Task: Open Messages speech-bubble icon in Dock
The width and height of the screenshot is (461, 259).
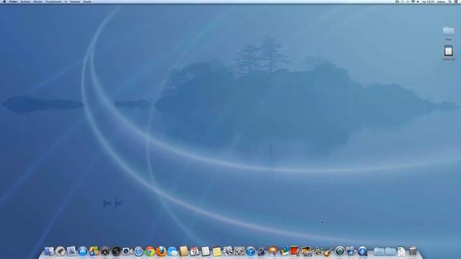Action: pyautogui.click(x=172, y=251)
